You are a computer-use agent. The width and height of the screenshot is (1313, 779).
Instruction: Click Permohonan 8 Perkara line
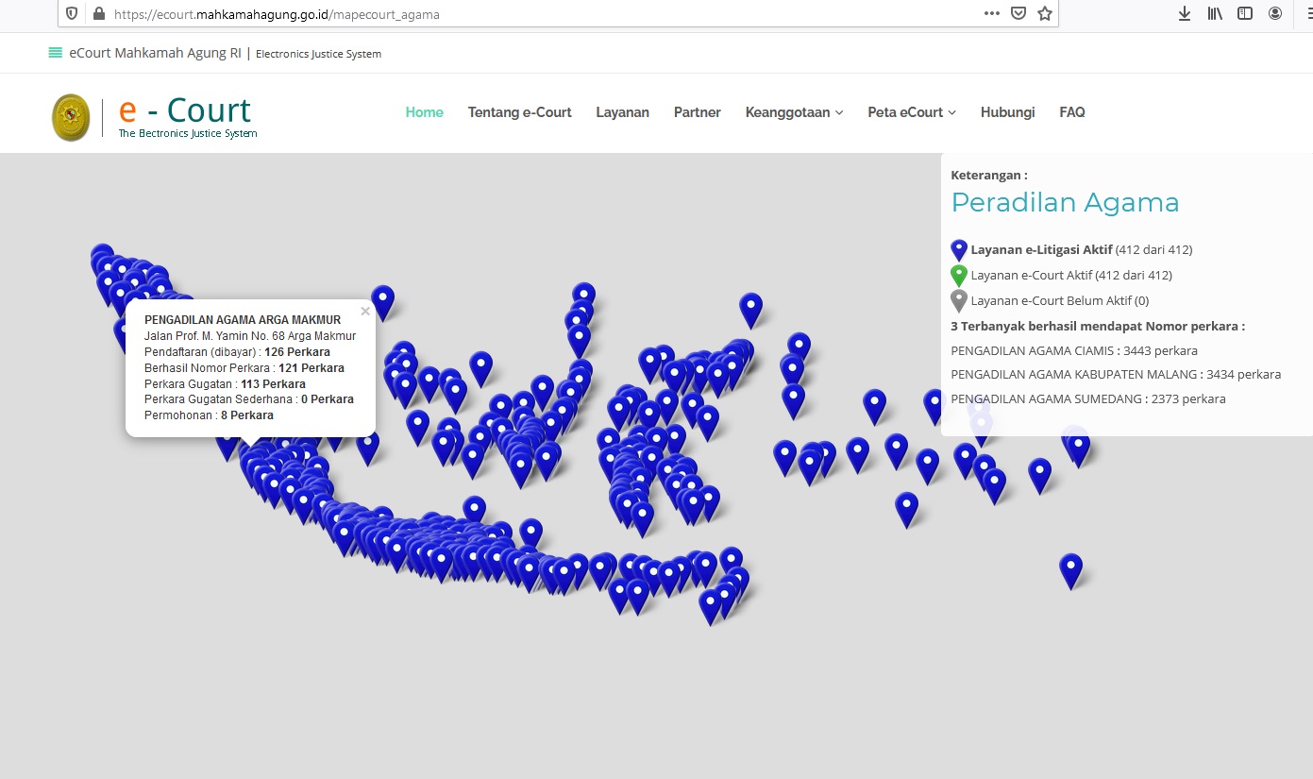click(209, 415)
